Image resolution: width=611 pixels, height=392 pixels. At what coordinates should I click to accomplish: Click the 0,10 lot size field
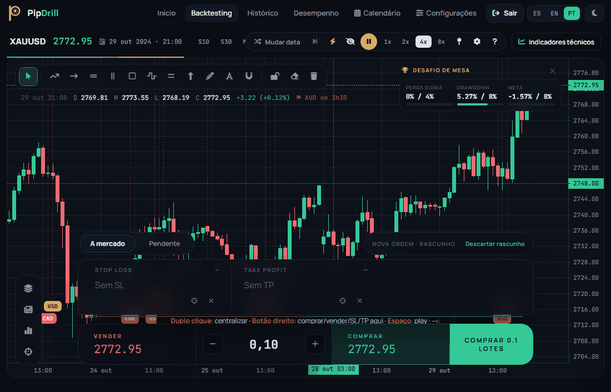[x=264, y=344]
